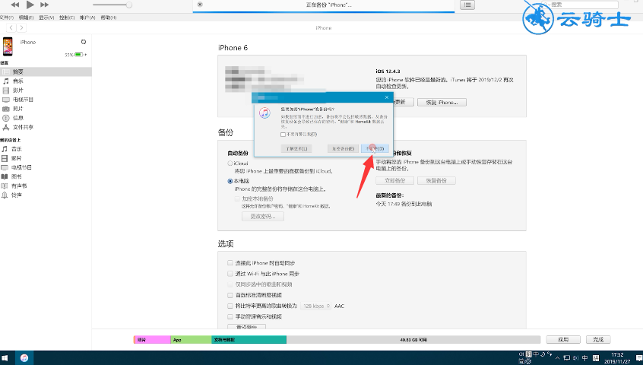Click the iPhone device thumbnail in sidebar

pos(8,46)
